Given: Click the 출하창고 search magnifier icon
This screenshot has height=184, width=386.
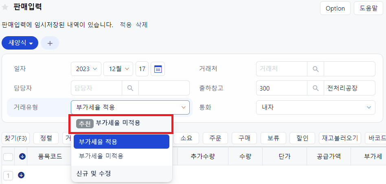Looking at the screenshot, I should tap(316, 88).
